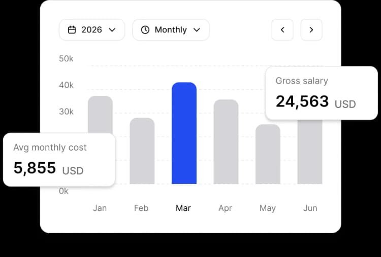Click the Jun axis label

click(x=310, y=208)
